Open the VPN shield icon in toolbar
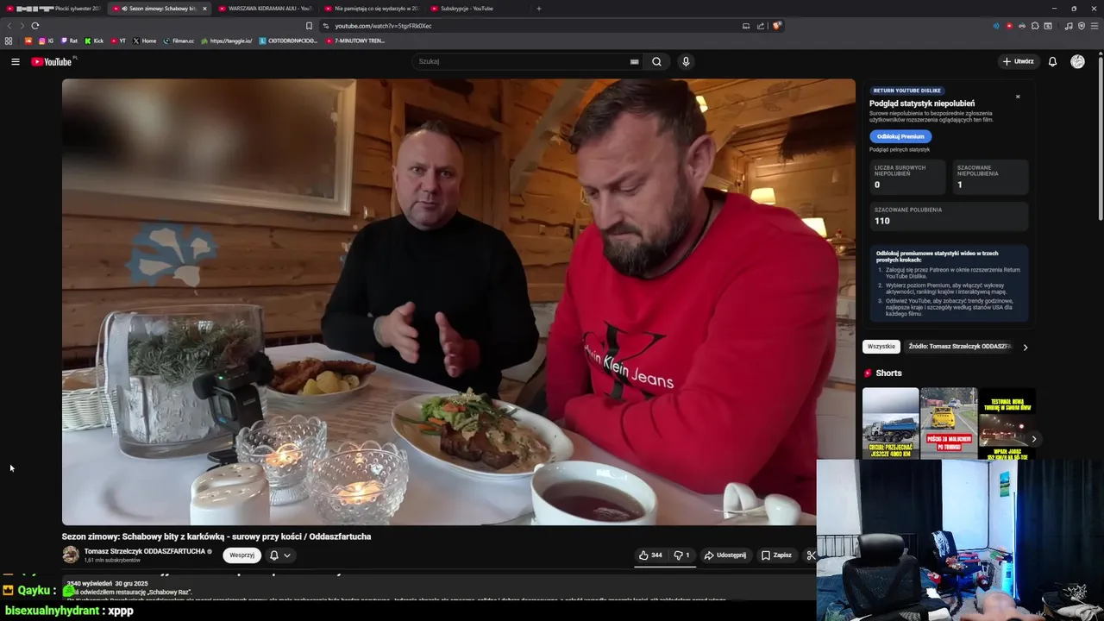The image size is (1104, 621). 1082,26
